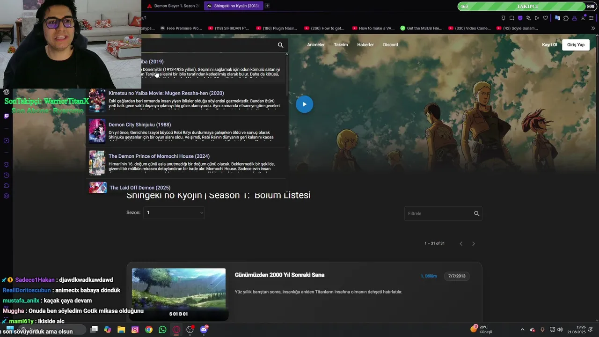Open the ad blocker shield icon
Image resolution: width=599 pixels, height=337 pixels.
(520, 18)
